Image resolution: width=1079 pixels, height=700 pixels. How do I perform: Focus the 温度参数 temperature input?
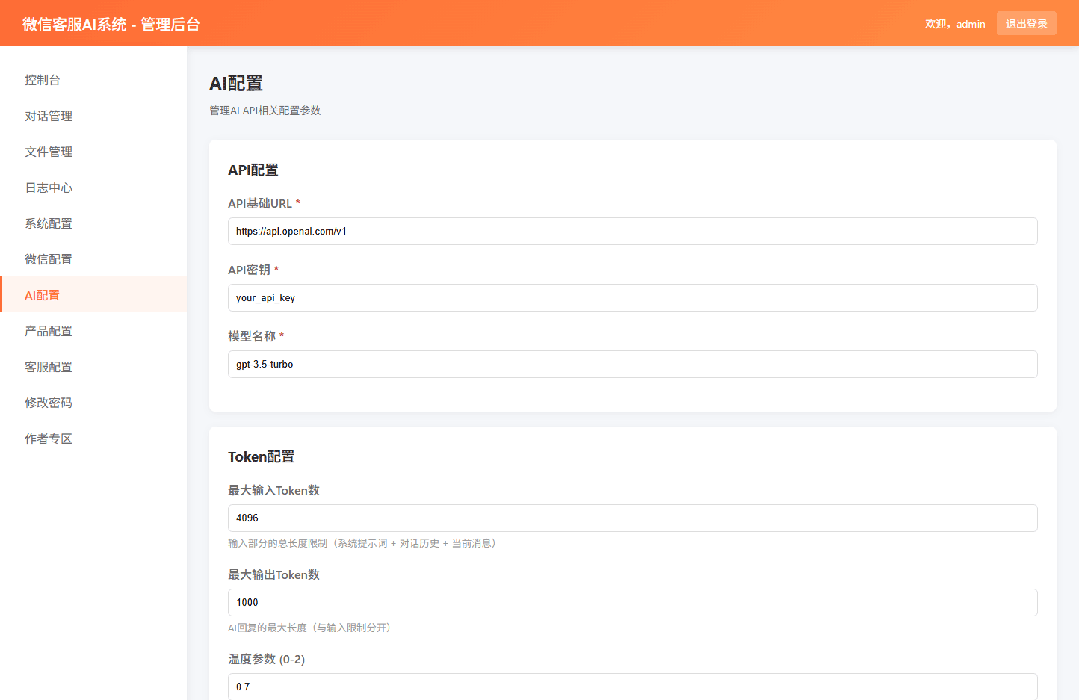pos(632,687)
